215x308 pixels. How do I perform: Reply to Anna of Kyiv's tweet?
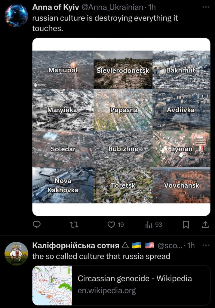pyautogui.click(x=36, y=225)
